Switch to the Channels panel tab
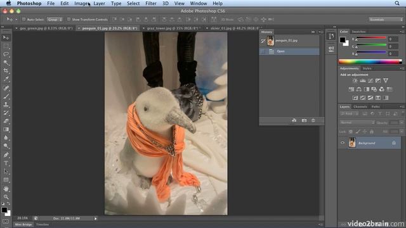The width and height of the screenshot is (406, 228). (x=360, y=107)
